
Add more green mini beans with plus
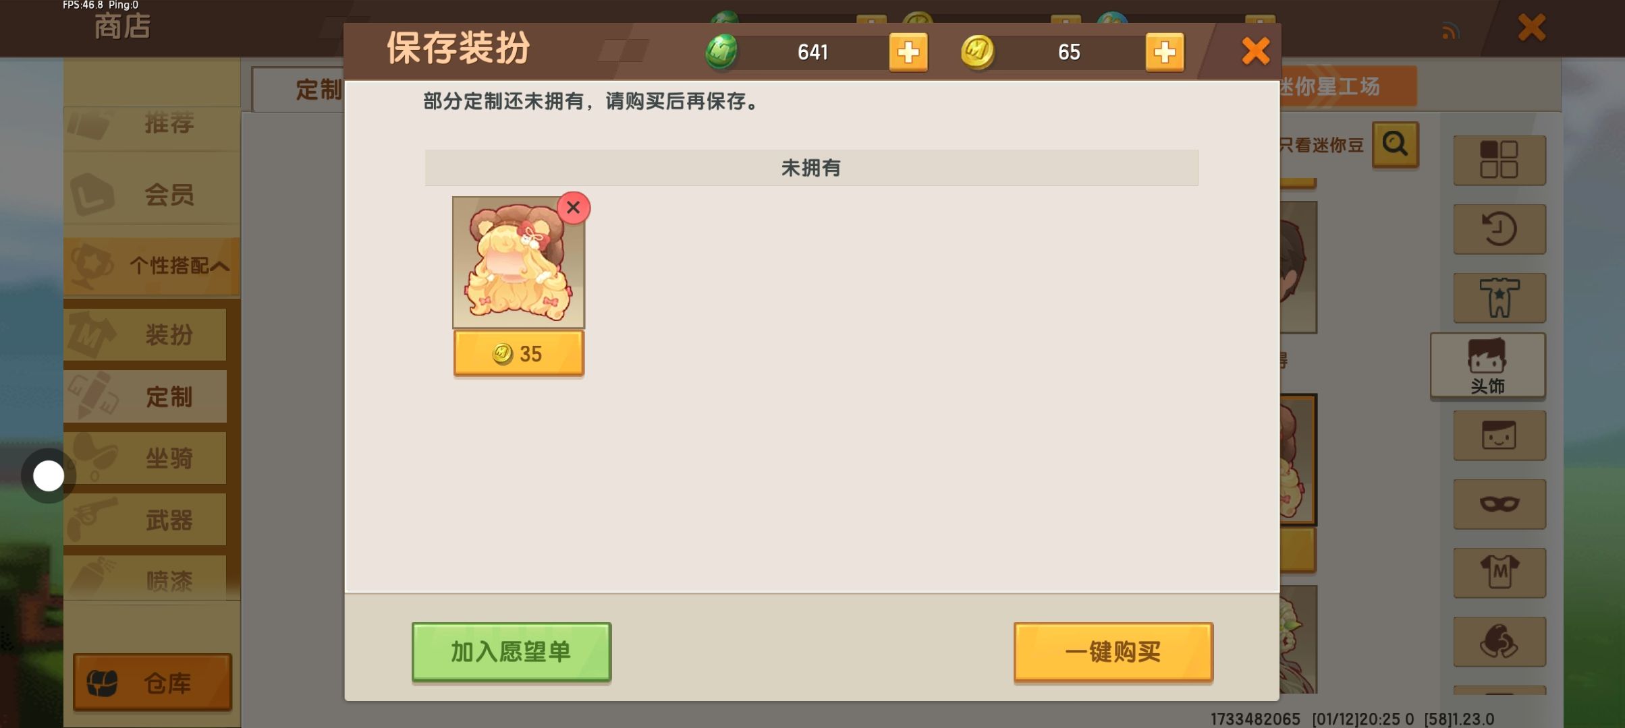click(908, 52)
